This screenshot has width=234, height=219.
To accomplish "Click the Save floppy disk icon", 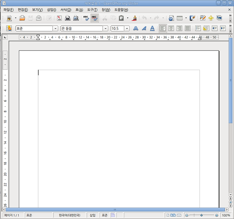I will (31, 18).
